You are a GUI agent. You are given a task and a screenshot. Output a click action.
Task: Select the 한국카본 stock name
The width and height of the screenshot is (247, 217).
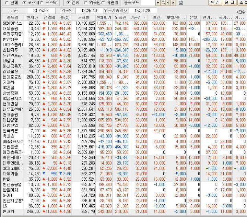click(10, 131)
